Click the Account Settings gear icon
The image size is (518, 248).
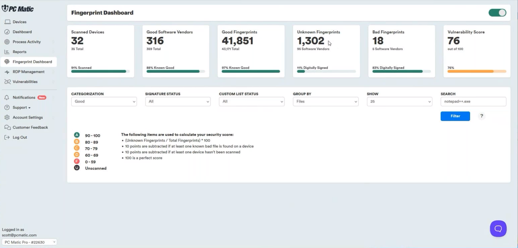coord(7,118)
